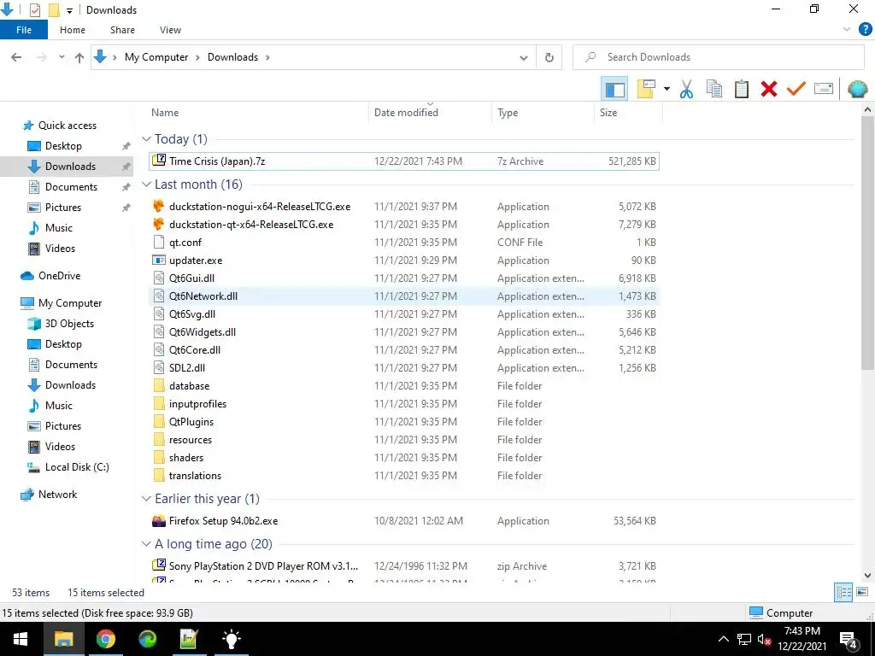The height and width of the screenshot is (656, 875).
Task: Click the seashell icon in toolbar
Action: (858, 89)
